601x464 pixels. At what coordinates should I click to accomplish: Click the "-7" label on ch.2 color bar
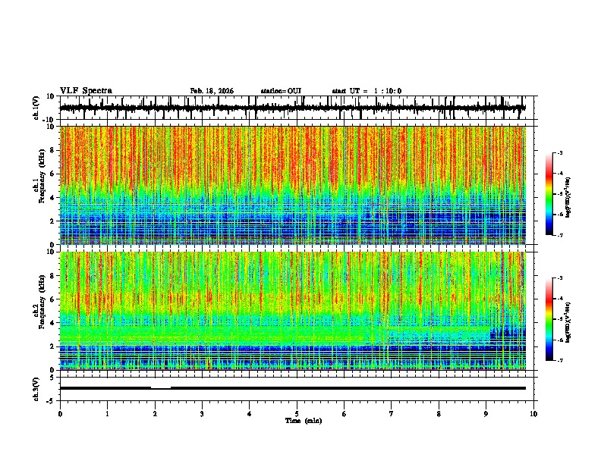(559, 361)
